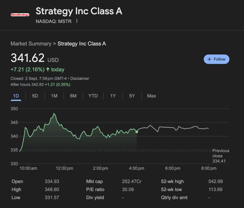244x208 pixels.
Task: Open the Market Summary page
Action: point(31,44)
